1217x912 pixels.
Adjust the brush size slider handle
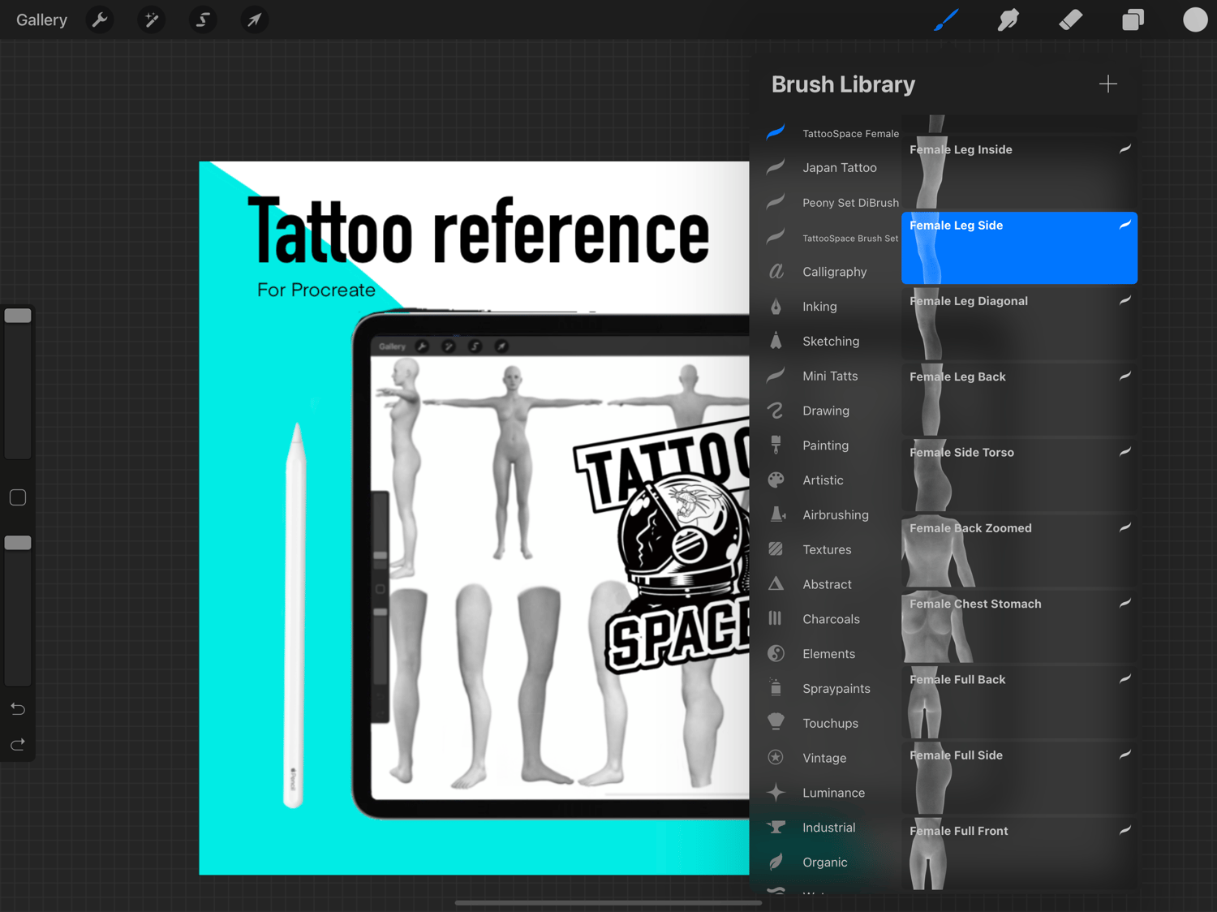tap(18, 316)
